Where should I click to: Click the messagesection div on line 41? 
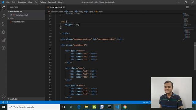(92, 39)
